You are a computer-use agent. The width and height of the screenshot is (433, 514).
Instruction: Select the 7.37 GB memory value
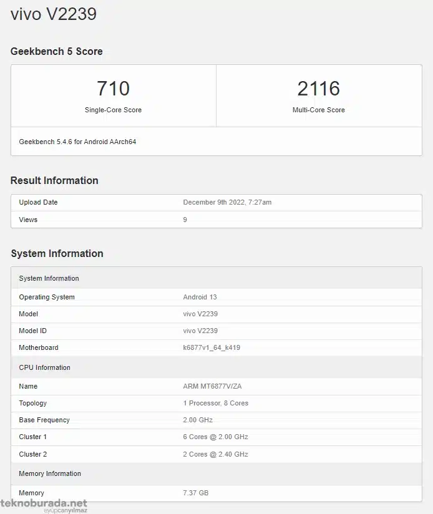click(x=196, y=493)
